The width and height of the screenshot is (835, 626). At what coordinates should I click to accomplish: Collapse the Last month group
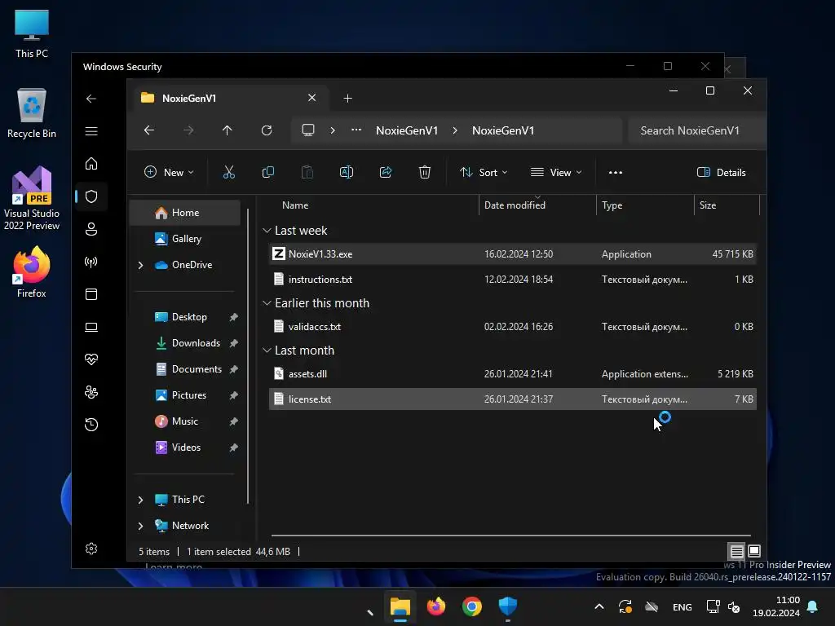[x=267, y=350]
